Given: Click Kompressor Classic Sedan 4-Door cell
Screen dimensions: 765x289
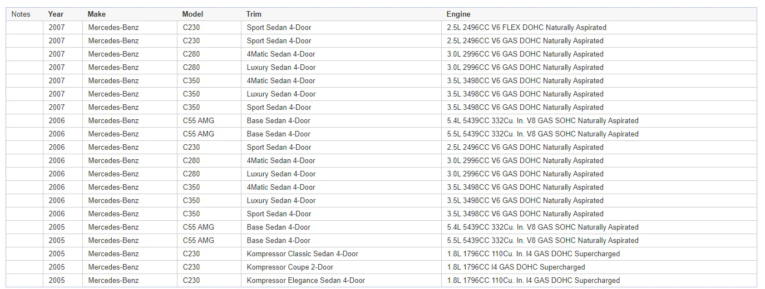Looking at the screenshot, I should [x=342, y=253].
